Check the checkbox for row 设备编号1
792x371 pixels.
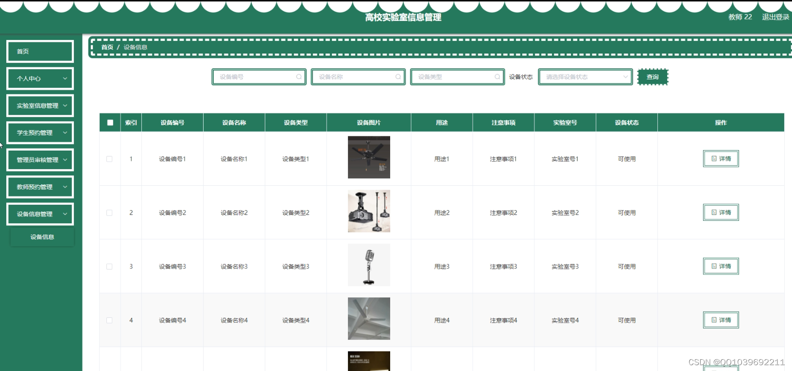[109, 159]
